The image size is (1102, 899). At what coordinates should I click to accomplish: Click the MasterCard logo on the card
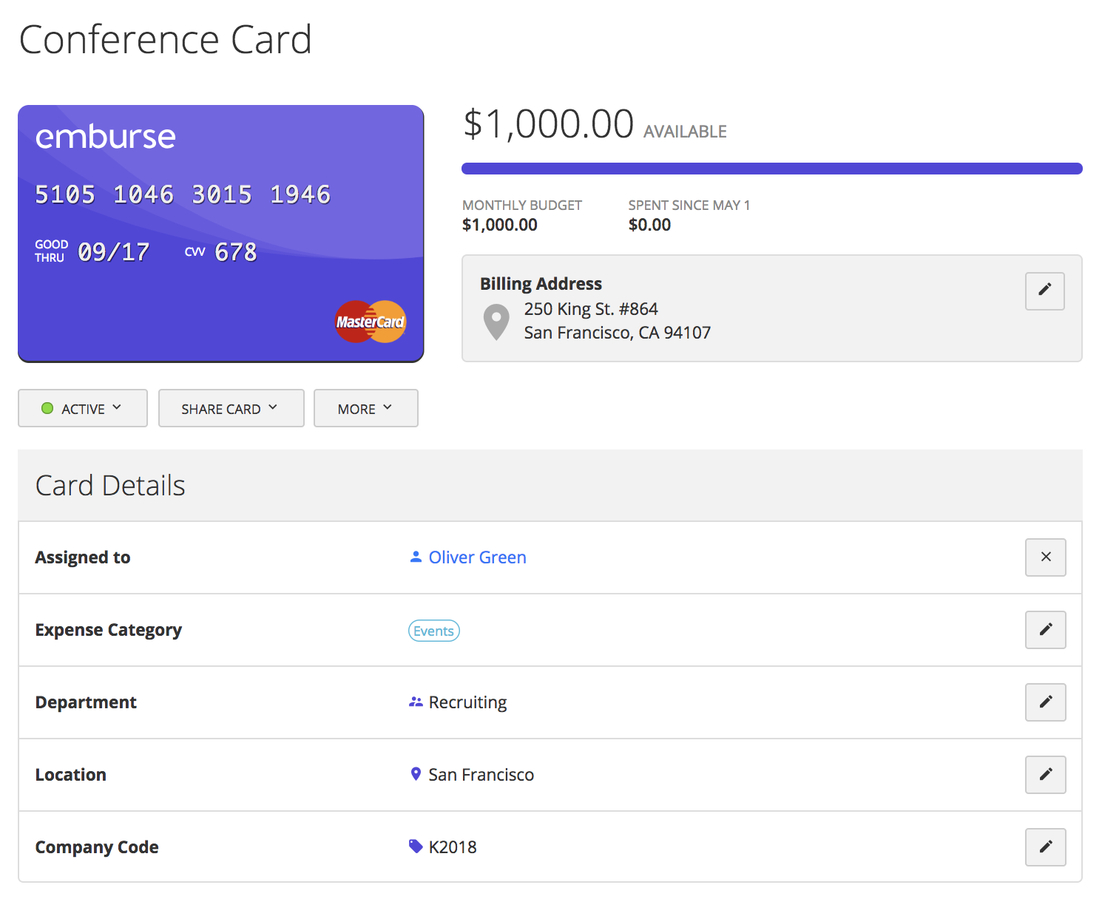tap(371, 322)
